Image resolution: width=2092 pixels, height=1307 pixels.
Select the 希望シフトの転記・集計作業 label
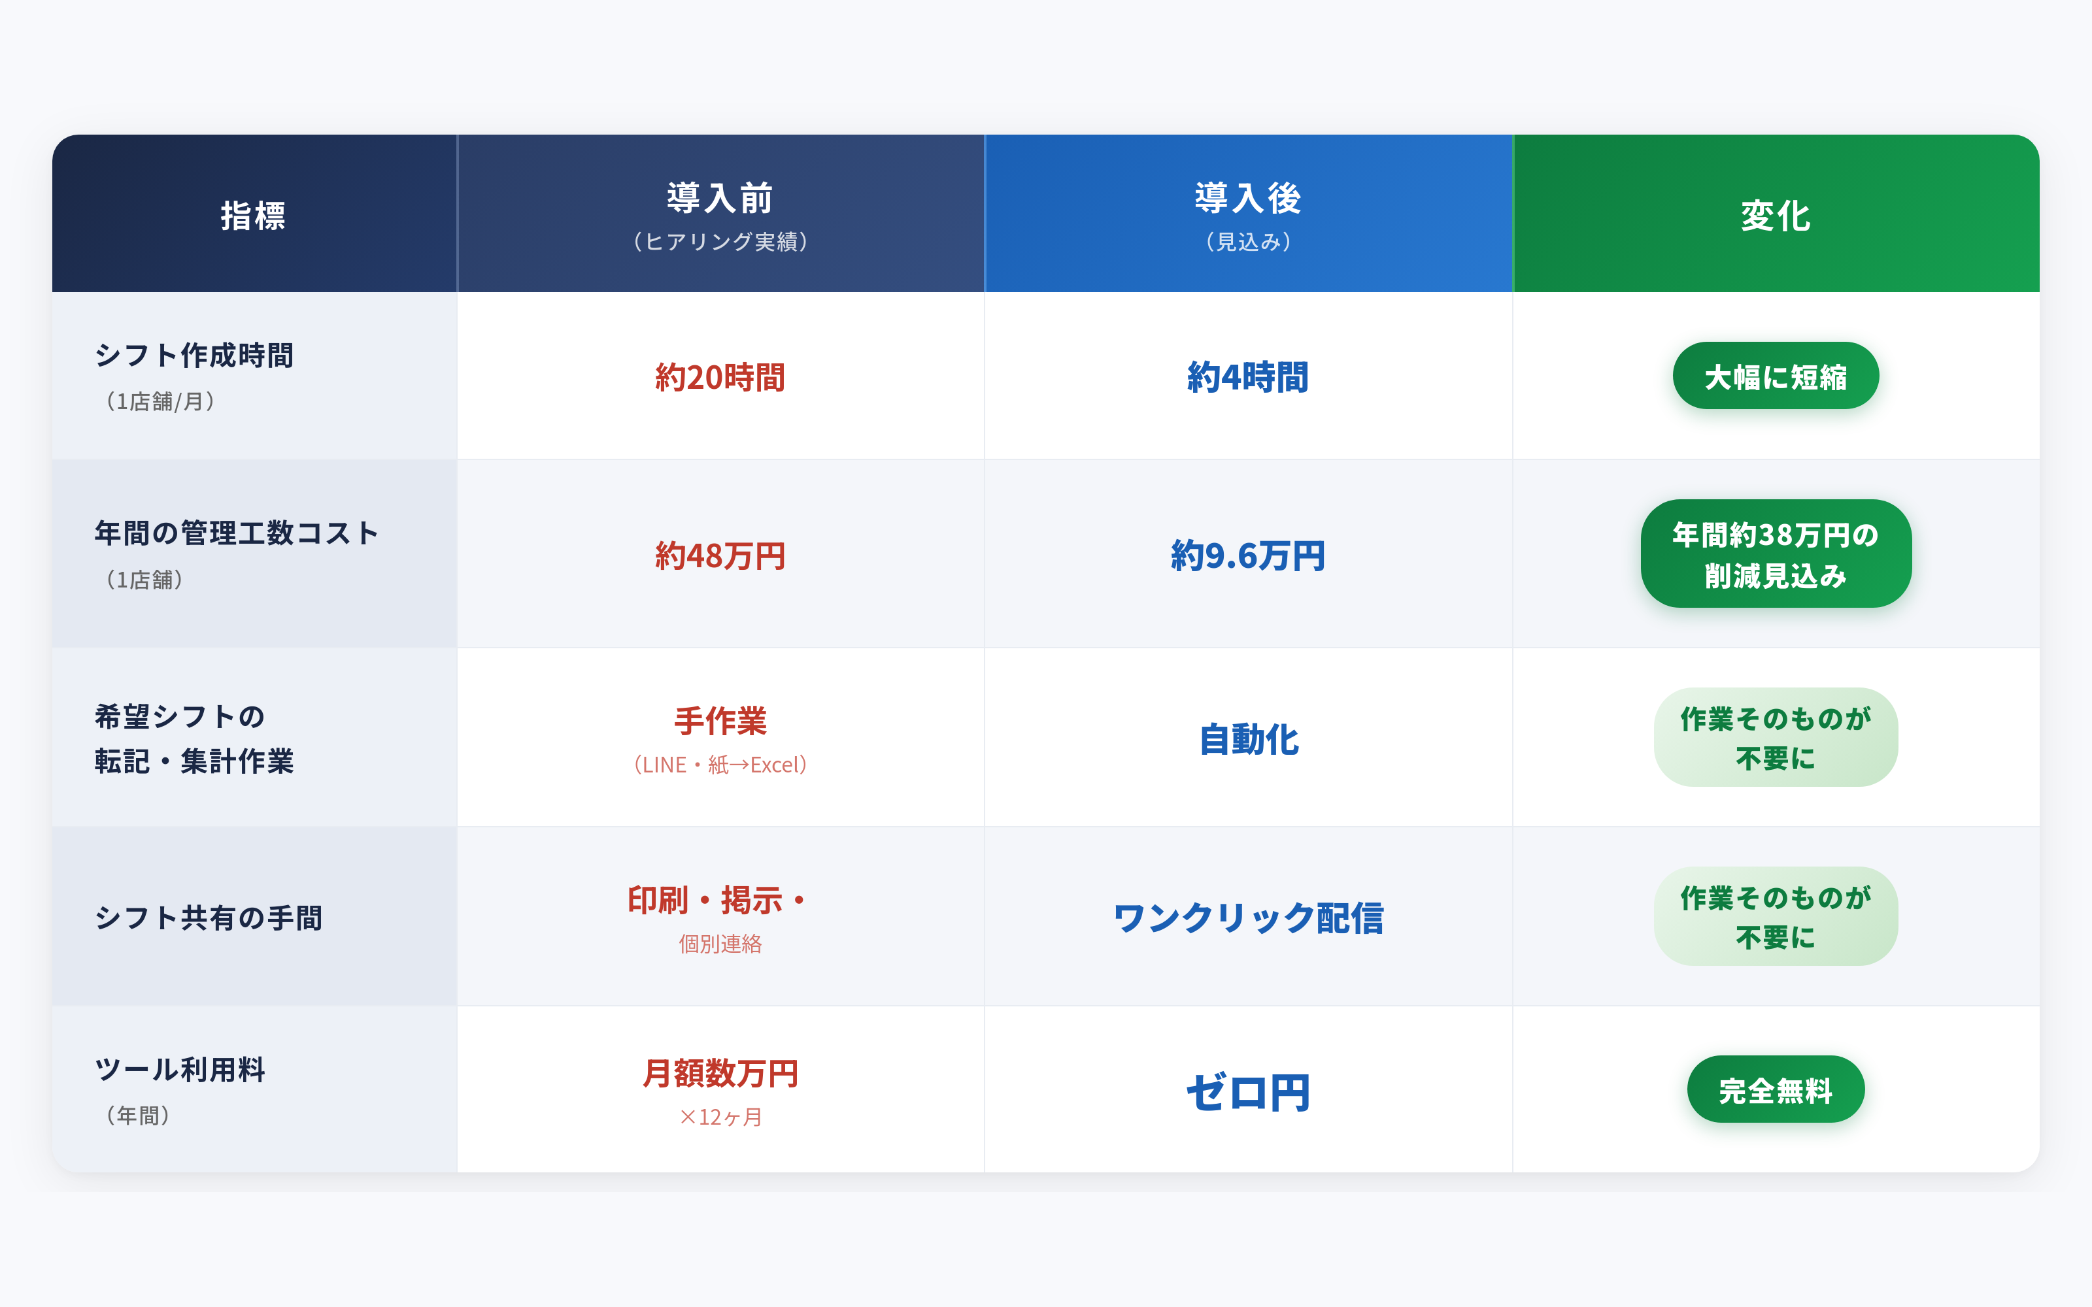click(x=195, y=738)
